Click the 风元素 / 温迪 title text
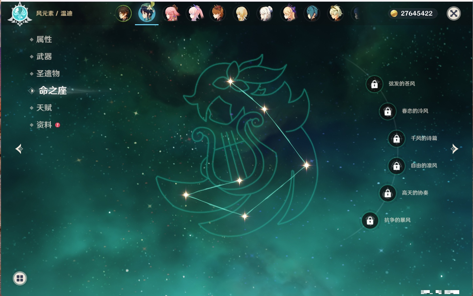Image resolution: width=473 pixels, height=296 pixels. (54, 13)
